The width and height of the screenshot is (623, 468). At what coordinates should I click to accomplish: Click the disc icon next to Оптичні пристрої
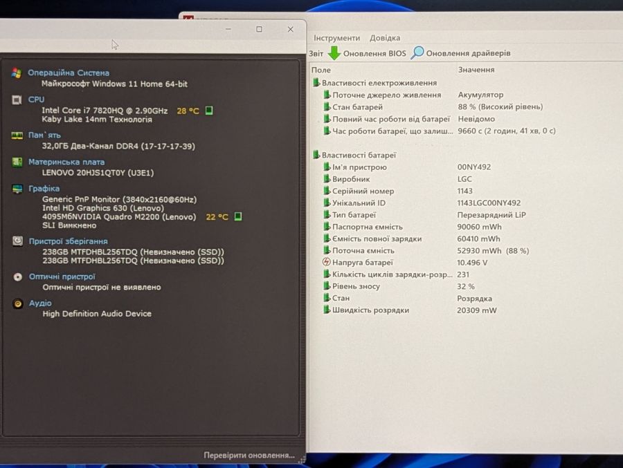18,277
